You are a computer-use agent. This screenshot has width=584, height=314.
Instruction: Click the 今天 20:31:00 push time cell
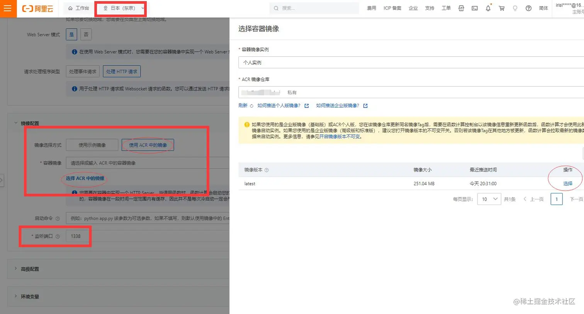[x=483, y=183]
